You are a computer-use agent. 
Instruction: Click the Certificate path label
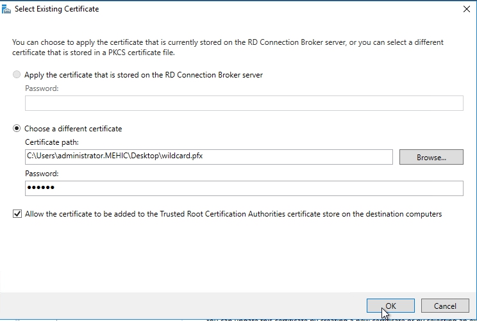(51, 142)
